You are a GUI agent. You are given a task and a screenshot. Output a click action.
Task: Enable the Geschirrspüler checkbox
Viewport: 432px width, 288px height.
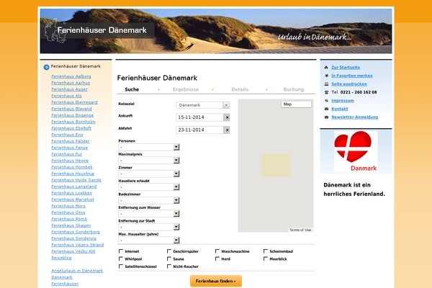point(169,251)
